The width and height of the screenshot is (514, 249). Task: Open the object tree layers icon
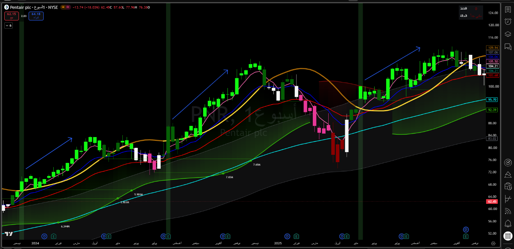tap(507, 34)
